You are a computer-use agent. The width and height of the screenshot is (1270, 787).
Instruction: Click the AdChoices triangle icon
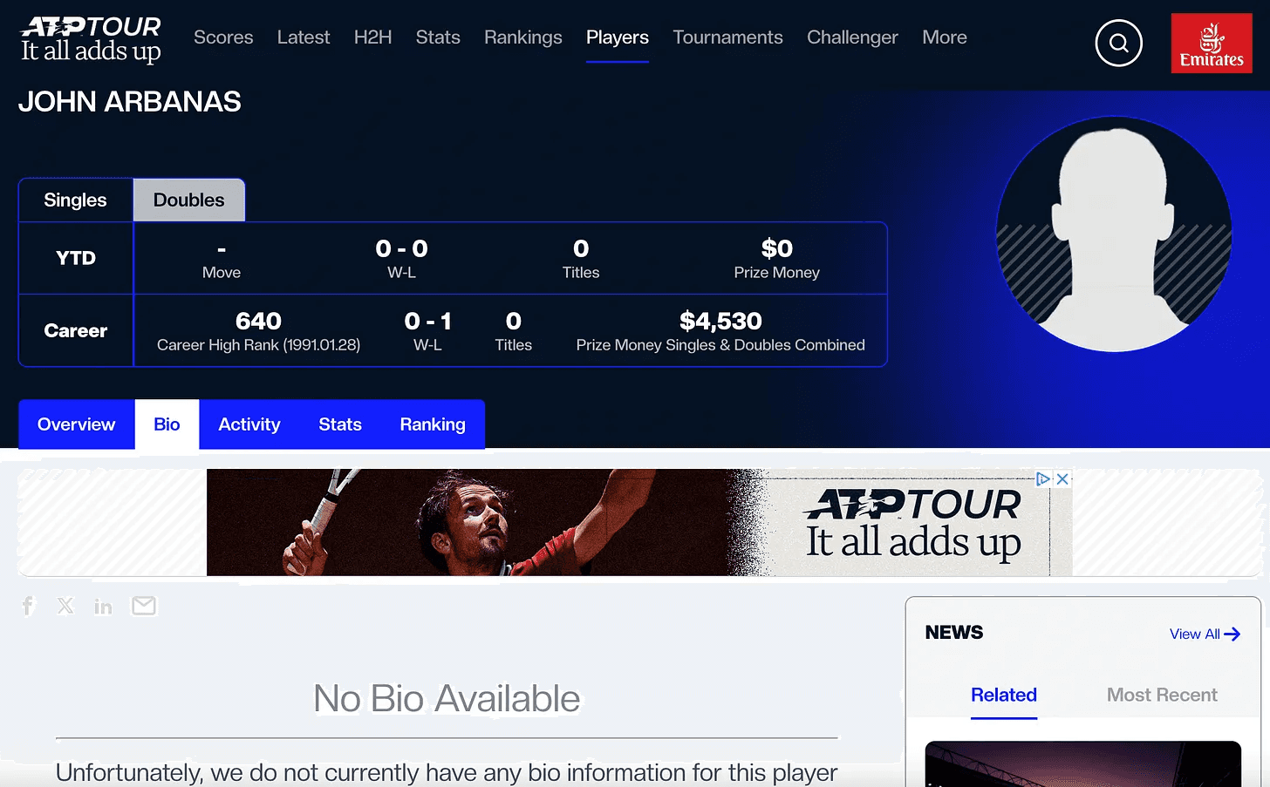coord(1043,478)
